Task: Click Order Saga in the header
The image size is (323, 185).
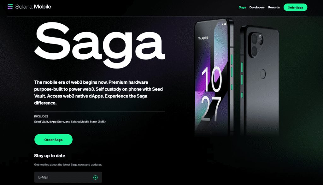Action: (295, 8)
